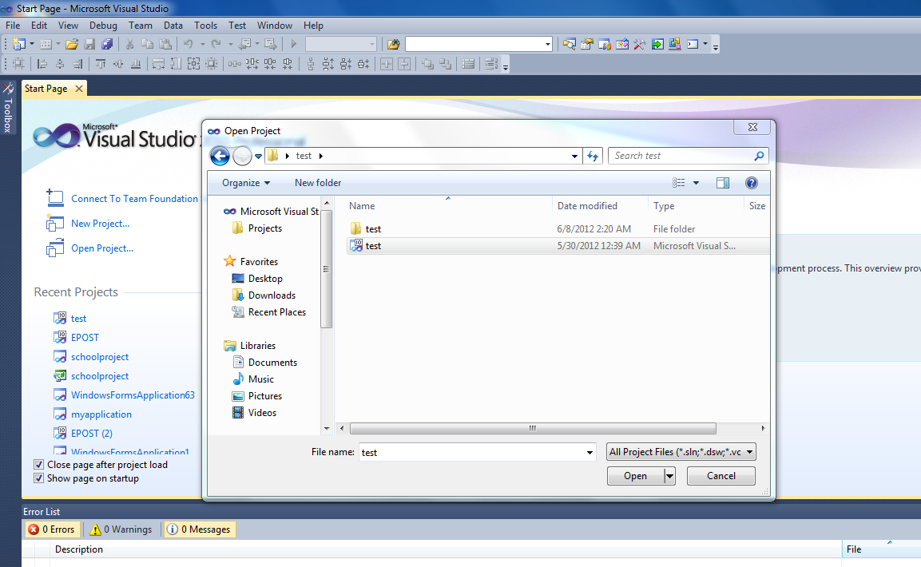
Task: Click the Align to Grid layout icon
Action: [x=19, y=64]
